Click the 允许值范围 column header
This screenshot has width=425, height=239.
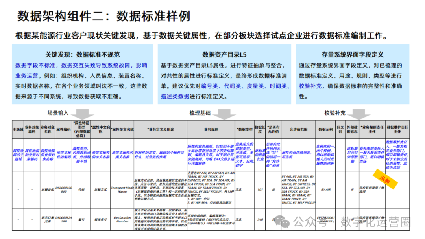298,130
